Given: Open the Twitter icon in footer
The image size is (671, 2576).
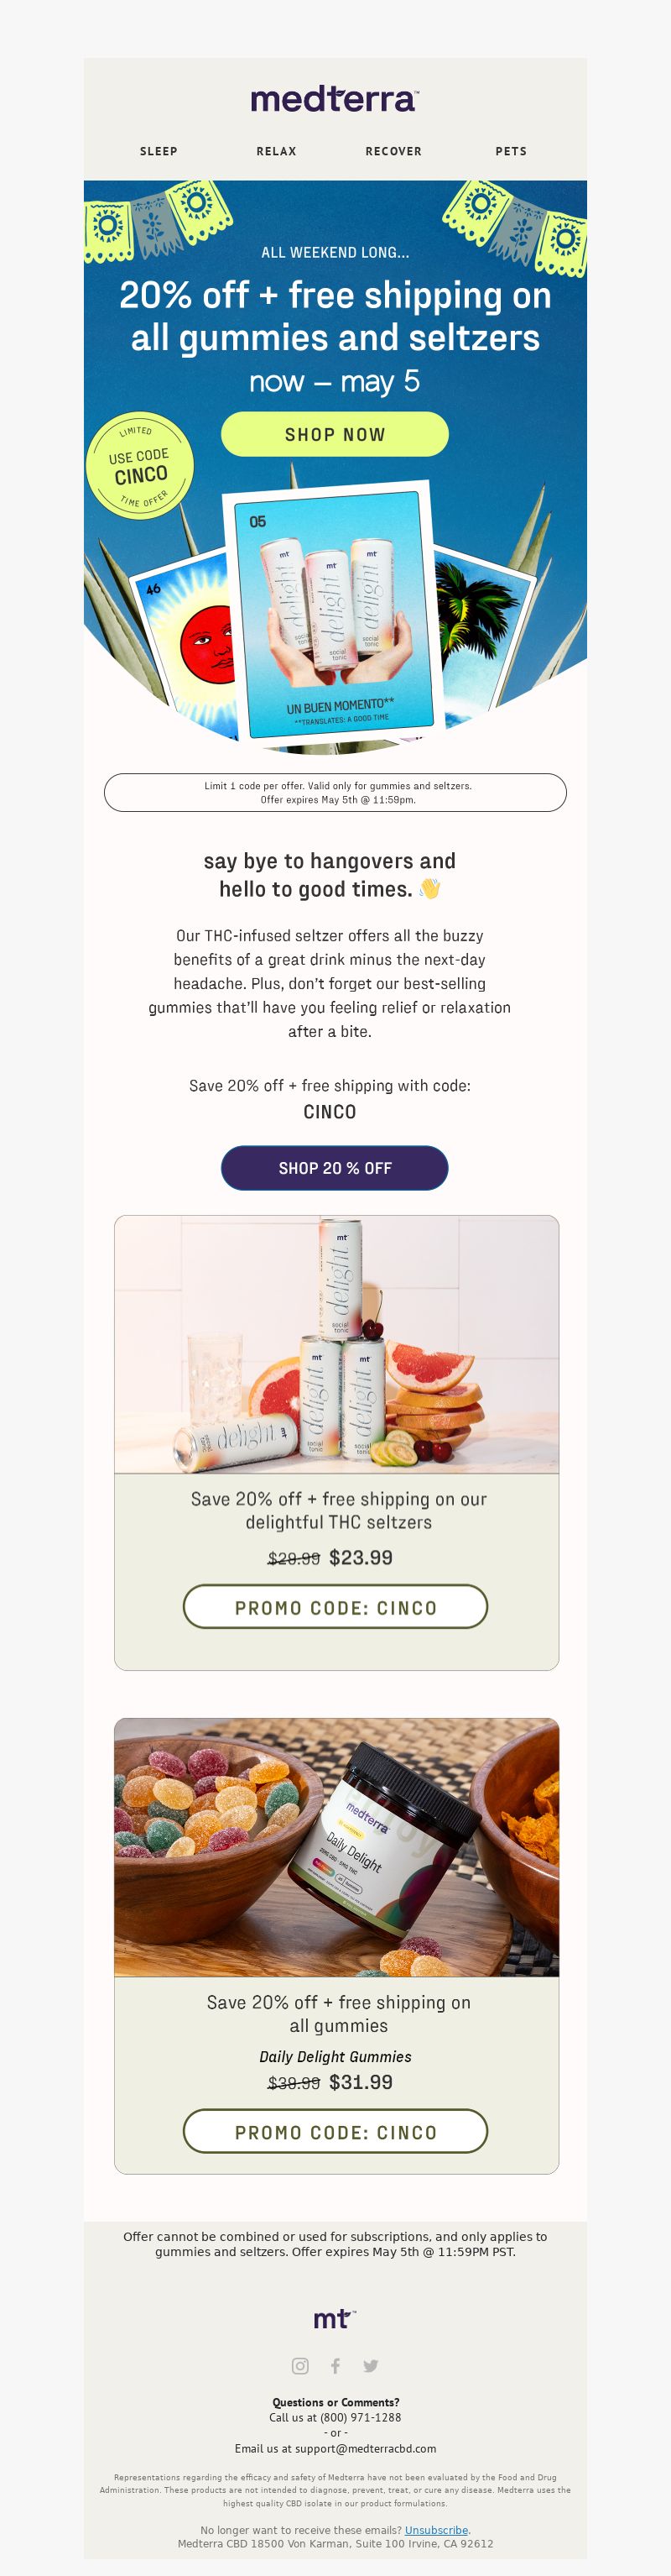Looking at the screenshot, I should point(371,2365).
